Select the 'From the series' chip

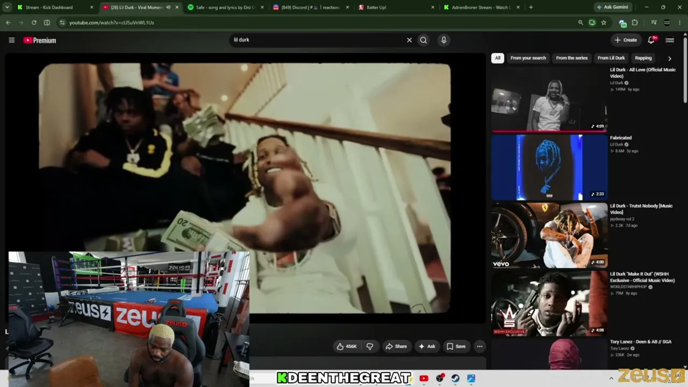click(572, 58)
